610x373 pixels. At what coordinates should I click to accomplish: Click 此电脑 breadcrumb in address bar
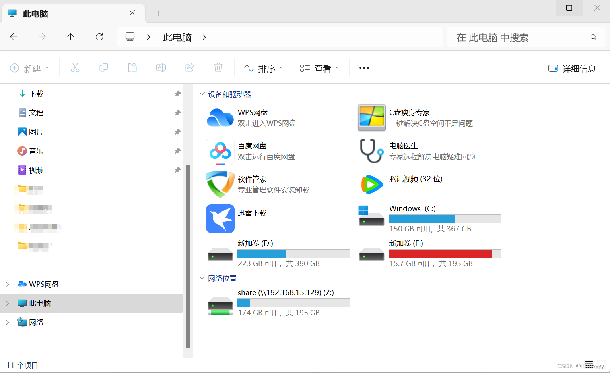pos(177,37)
